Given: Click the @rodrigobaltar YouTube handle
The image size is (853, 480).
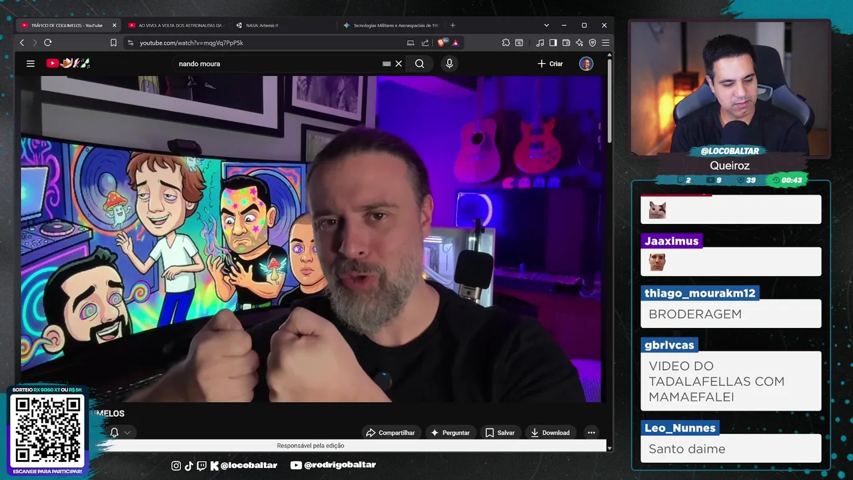Looking at the screenshot, I should coord(334,465).
